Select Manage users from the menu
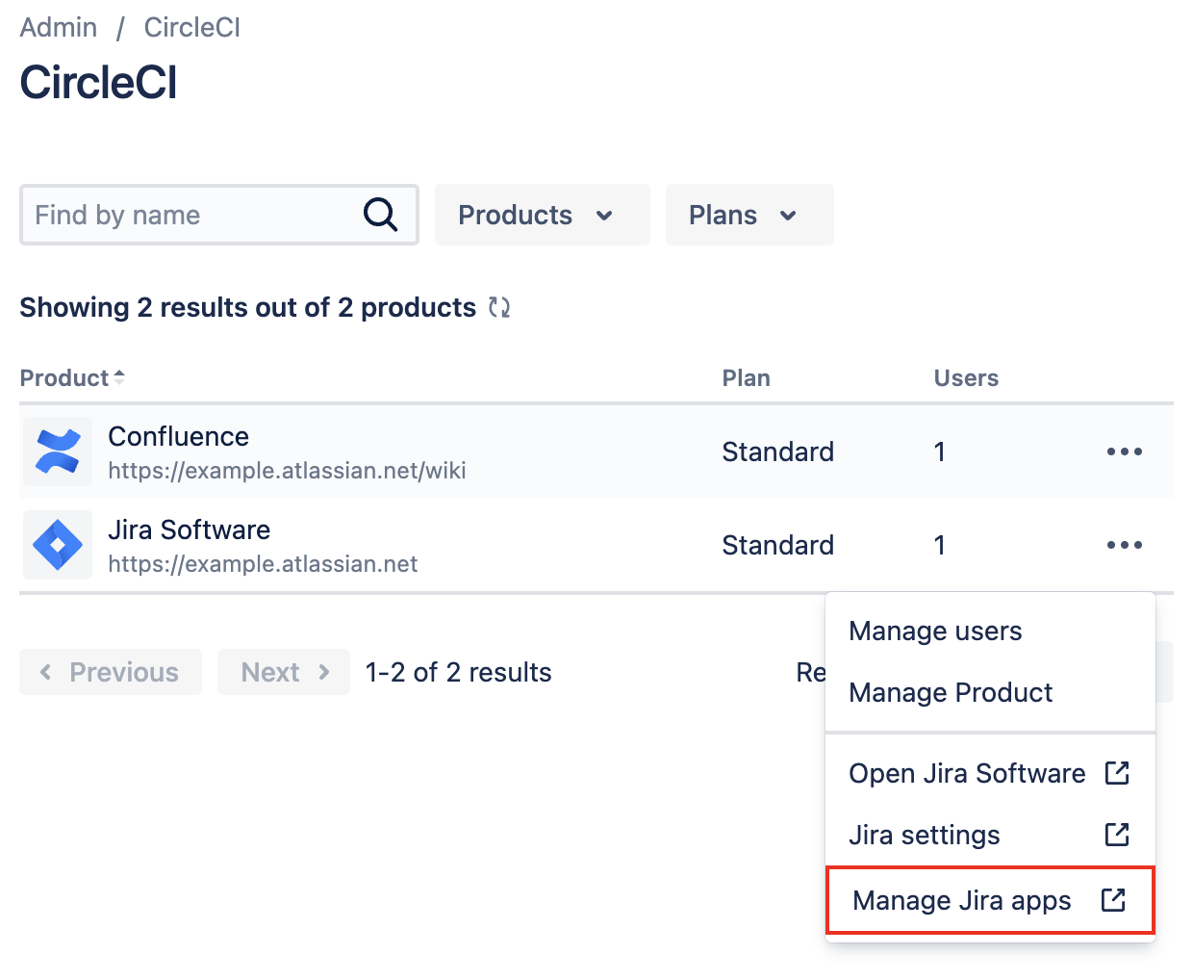The height and width of the screenshot is (980, 1193). click(990, 632)
